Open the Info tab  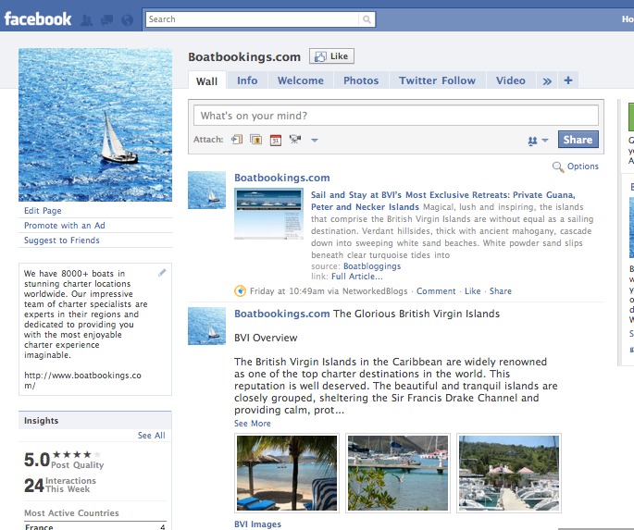click(247, 80)
